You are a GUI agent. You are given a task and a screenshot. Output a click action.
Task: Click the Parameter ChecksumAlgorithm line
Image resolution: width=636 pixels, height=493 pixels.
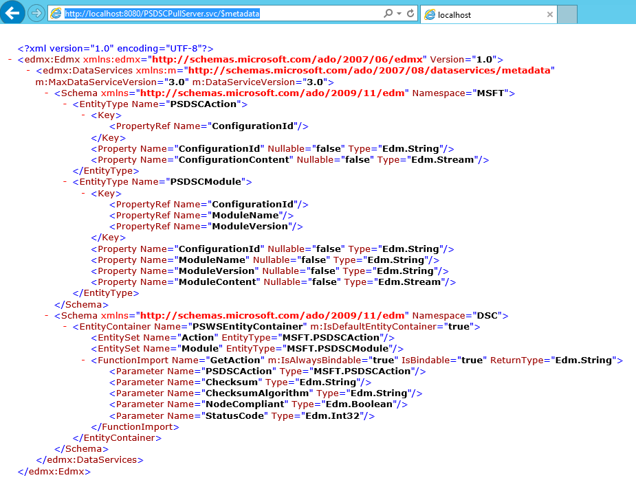point(266,393)
